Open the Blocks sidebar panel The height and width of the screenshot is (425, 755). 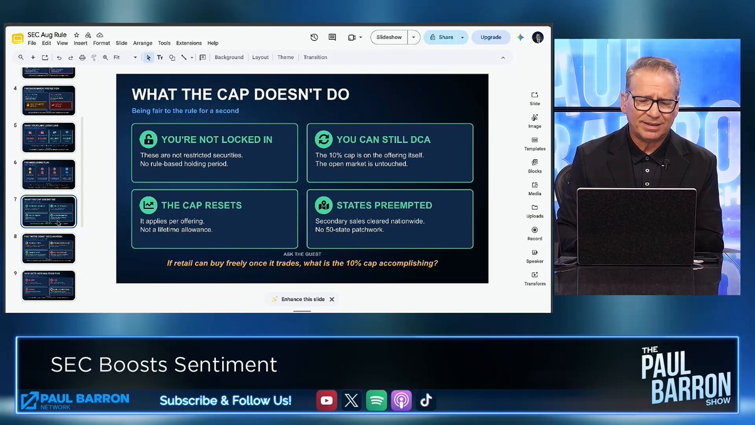point(535,166)
